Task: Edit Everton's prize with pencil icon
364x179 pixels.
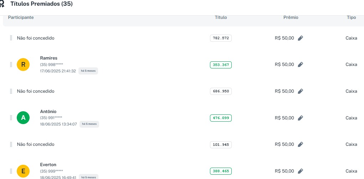Action: coord(300,171)
